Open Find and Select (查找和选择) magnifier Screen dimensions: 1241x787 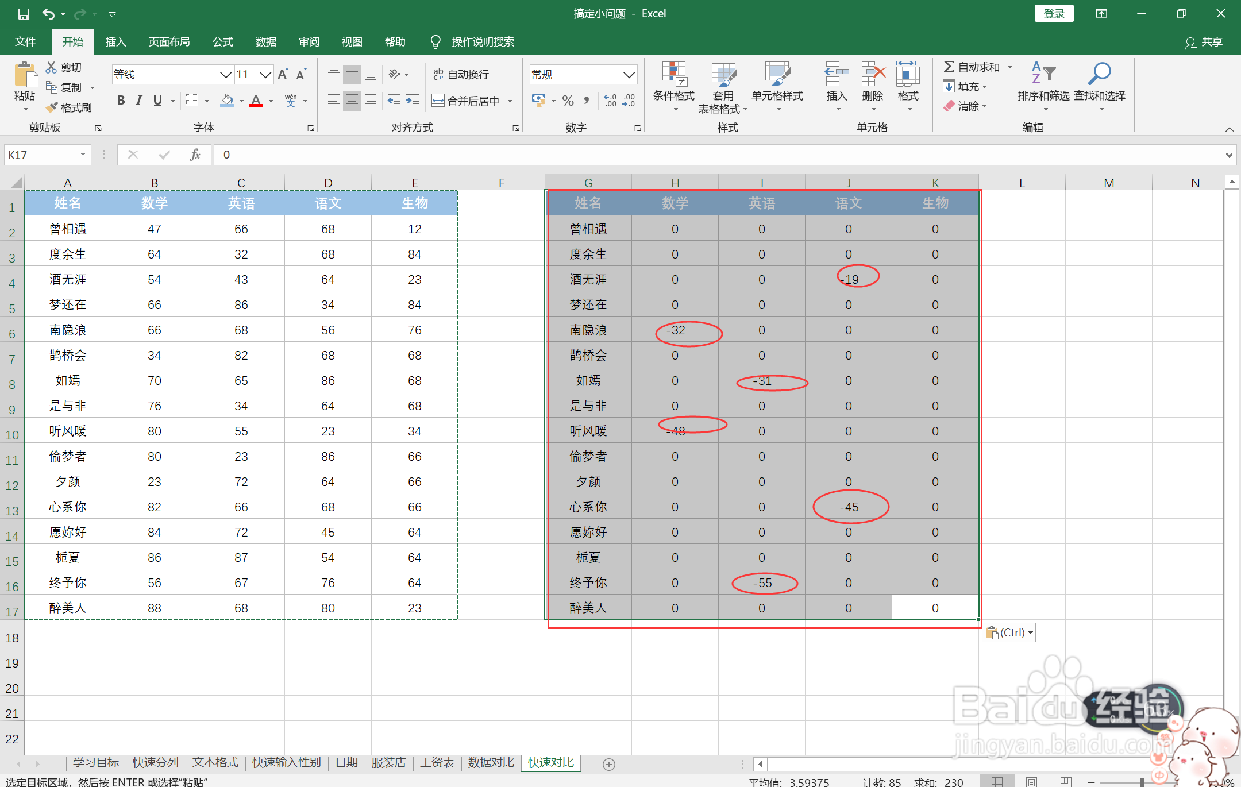1100,86
